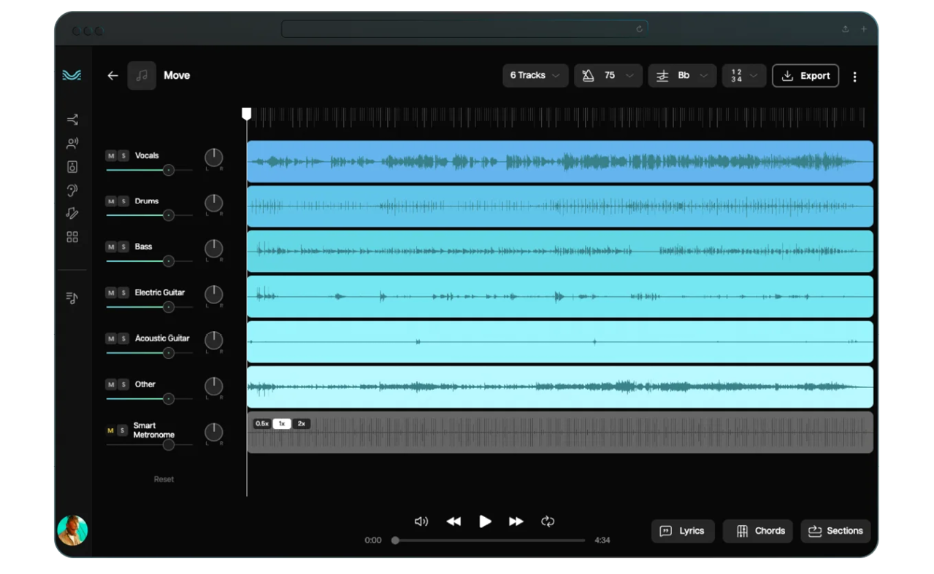
Task: Click the volume speaker icon
Action: click(421, 521)
